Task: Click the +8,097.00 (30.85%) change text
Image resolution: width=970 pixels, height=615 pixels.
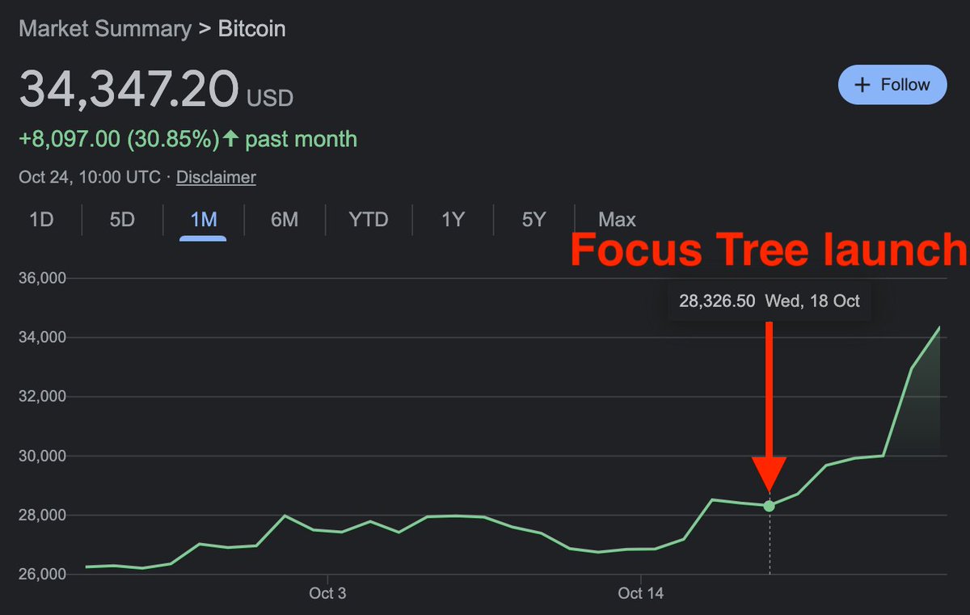Action: (119, 139)
